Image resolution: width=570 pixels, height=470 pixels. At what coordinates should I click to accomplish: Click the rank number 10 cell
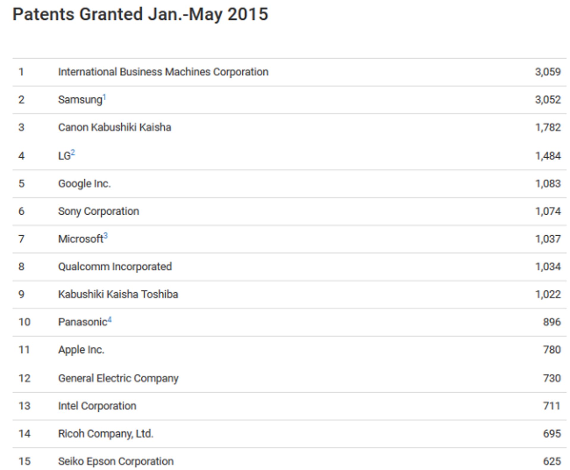pyautogui.click(x=24, y=322)
